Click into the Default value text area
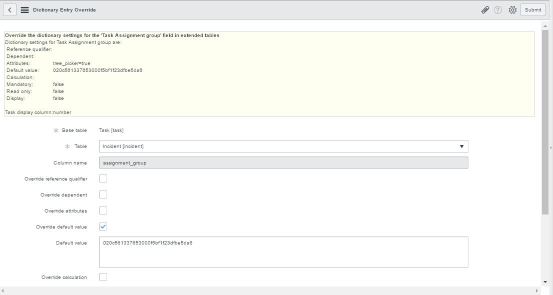This screenshot has width=553, height=295. 284,252
